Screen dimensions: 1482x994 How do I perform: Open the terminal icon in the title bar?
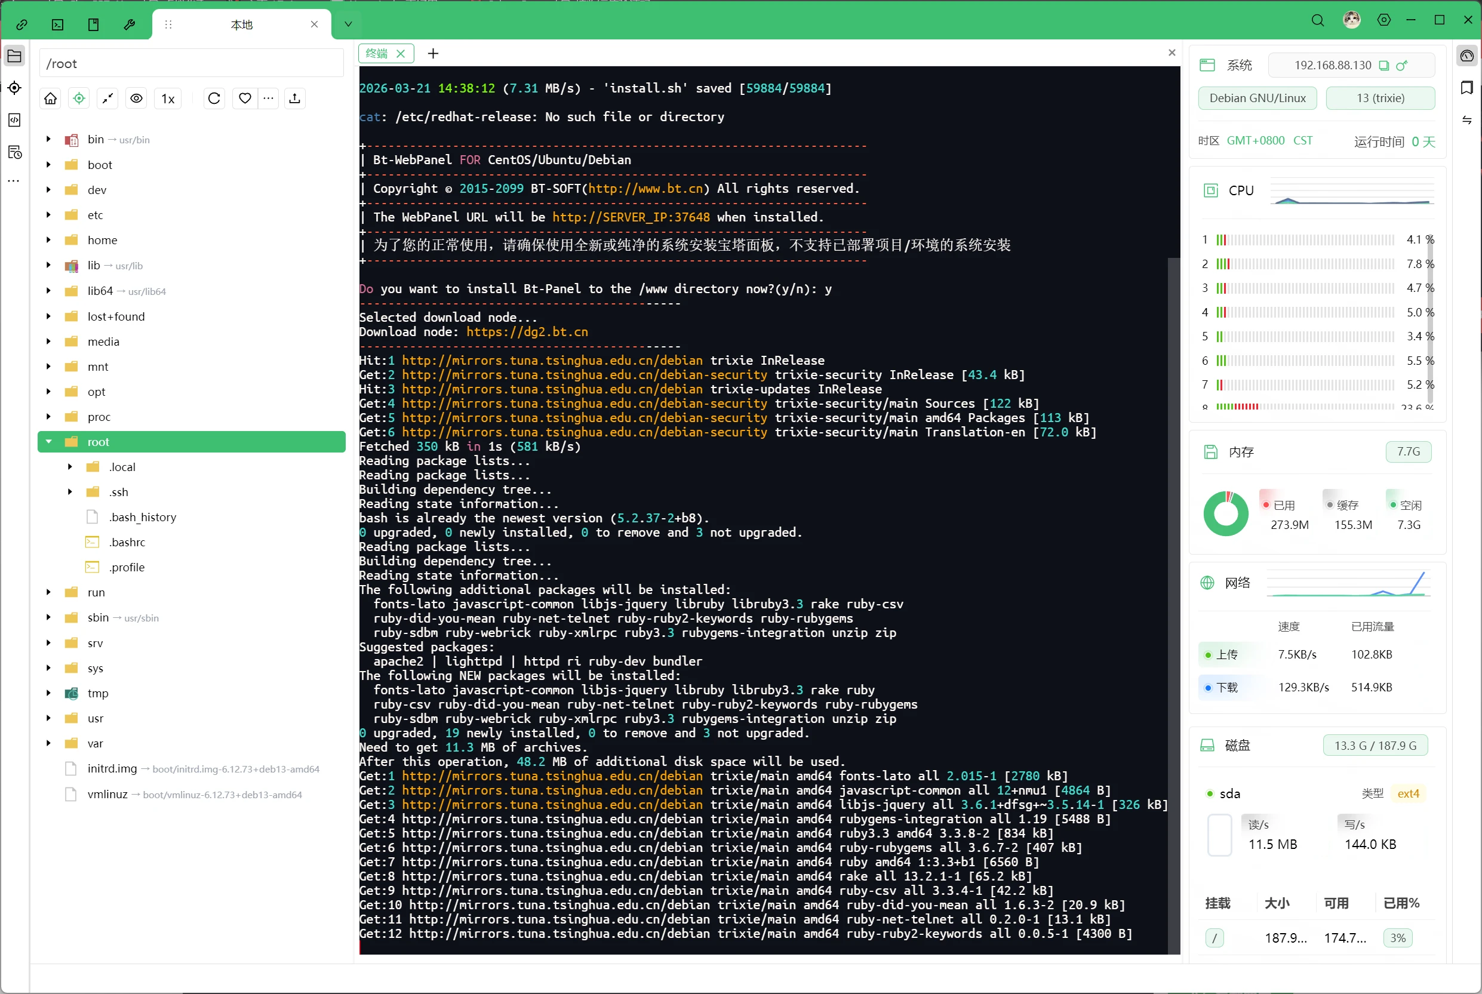(57, 24)
